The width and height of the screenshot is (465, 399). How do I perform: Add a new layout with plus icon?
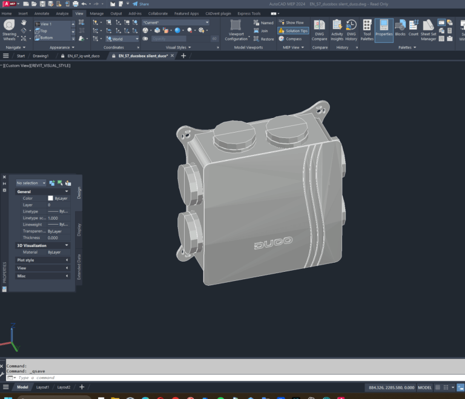coord(82,387)
